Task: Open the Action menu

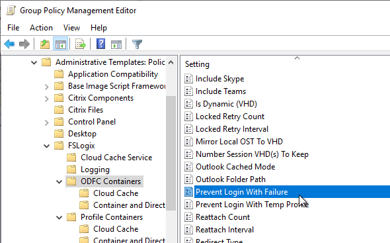Action: pyautogui.click(x=41, y=28)
